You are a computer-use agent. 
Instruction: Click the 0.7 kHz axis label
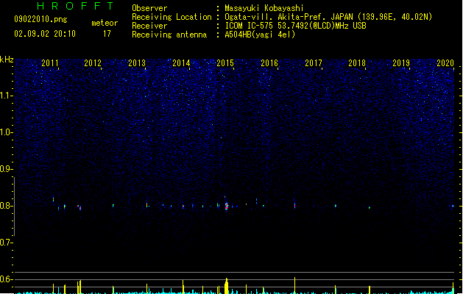(x=6, y=243)
